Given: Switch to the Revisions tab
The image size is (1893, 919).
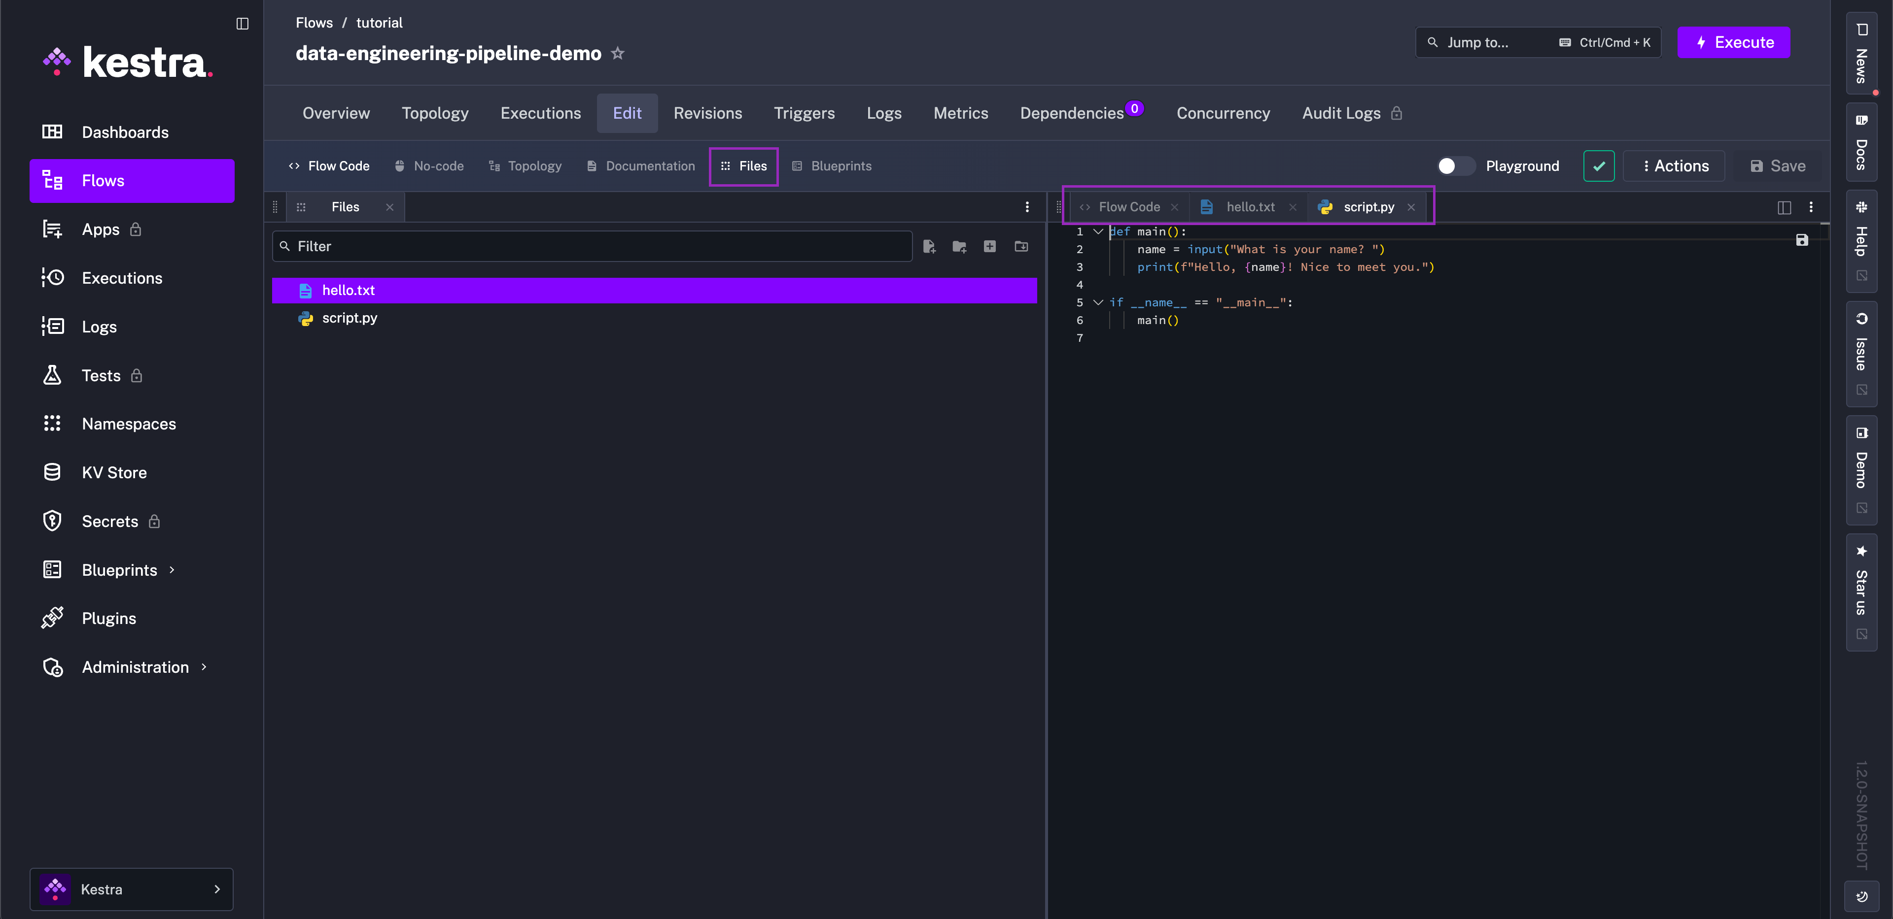Looking at the screenshot, I should 707,113.
